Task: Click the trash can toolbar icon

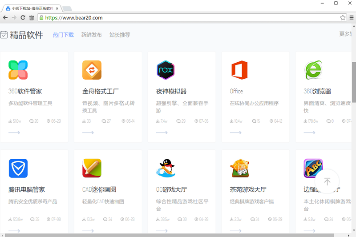Action: click(x=32, y=18)
